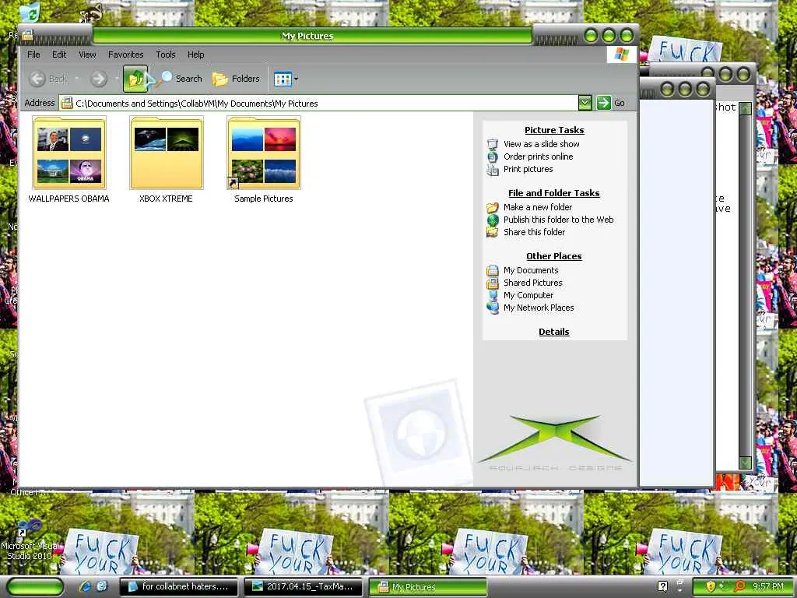Click Make a new folder

click(538, 207)
